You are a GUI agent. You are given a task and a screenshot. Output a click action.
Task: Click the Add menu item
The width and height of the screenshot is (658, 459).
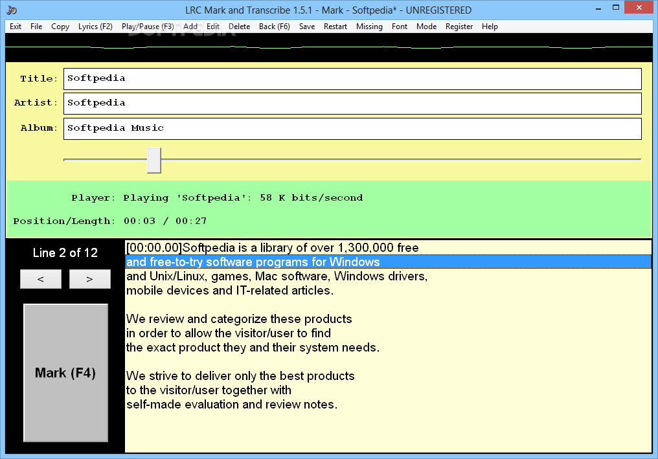point(190,27)
